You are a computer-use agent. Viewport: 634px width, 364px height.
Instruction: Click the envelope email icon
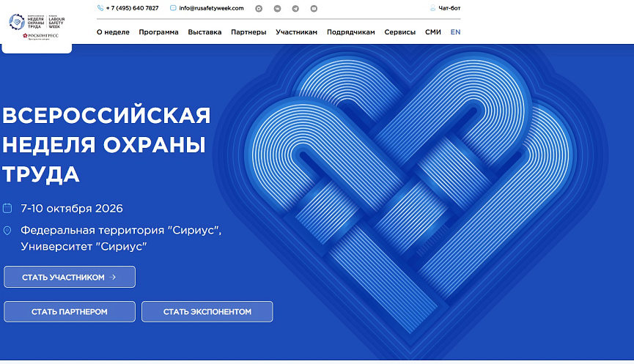173,8
